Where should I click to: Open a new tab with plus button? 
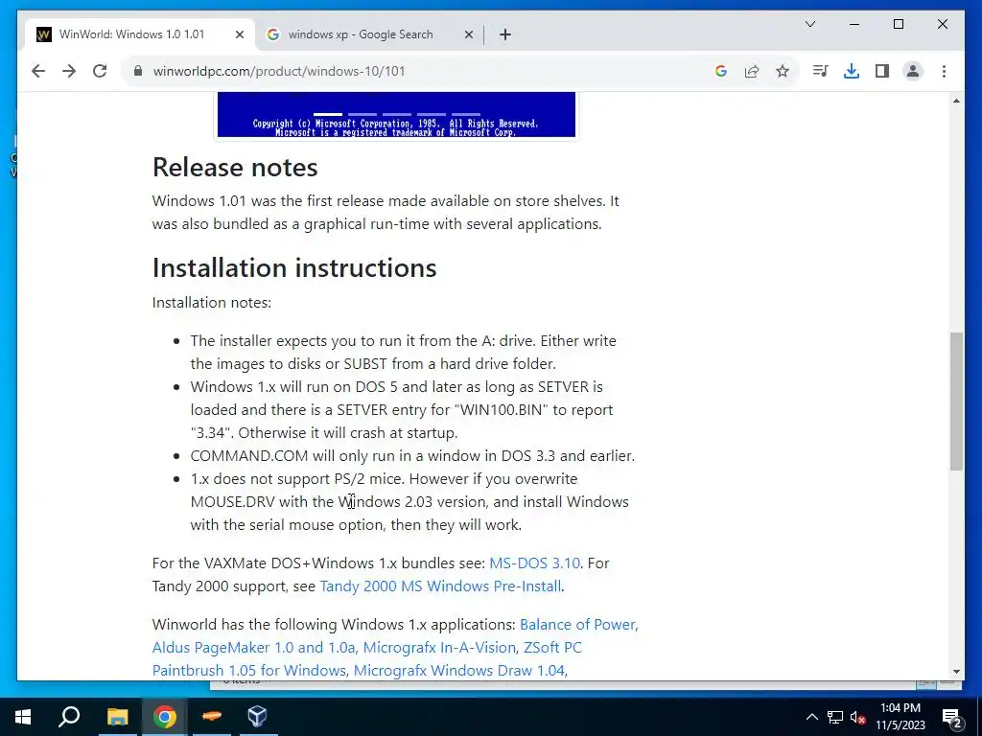(x=505, y=35)
